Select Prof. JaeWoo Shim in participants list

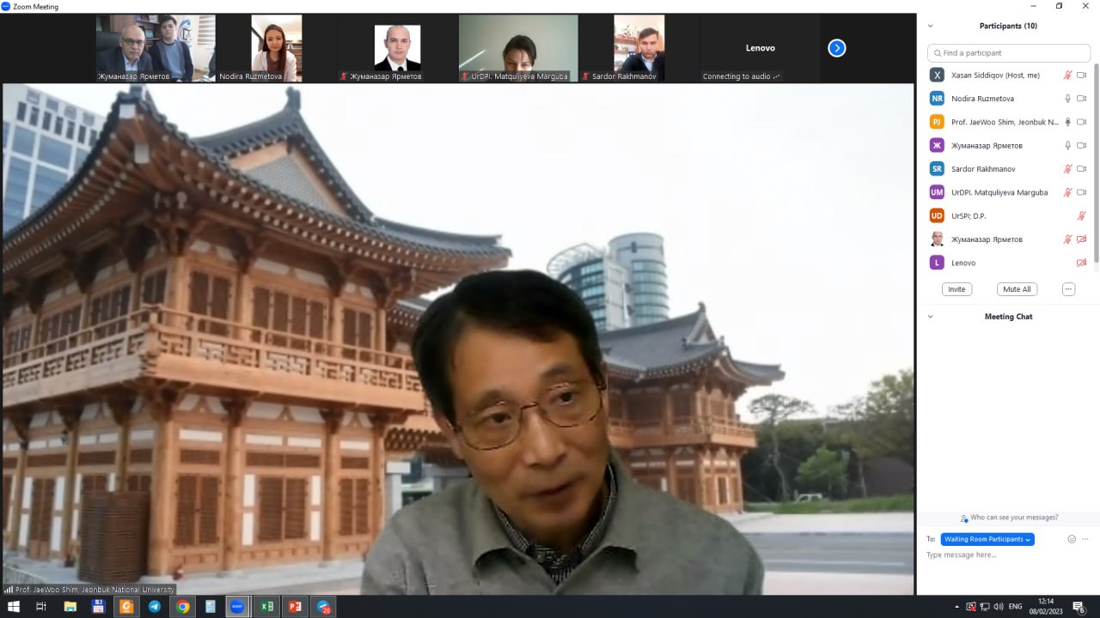pyautogui.click(x=1004, y=122)
